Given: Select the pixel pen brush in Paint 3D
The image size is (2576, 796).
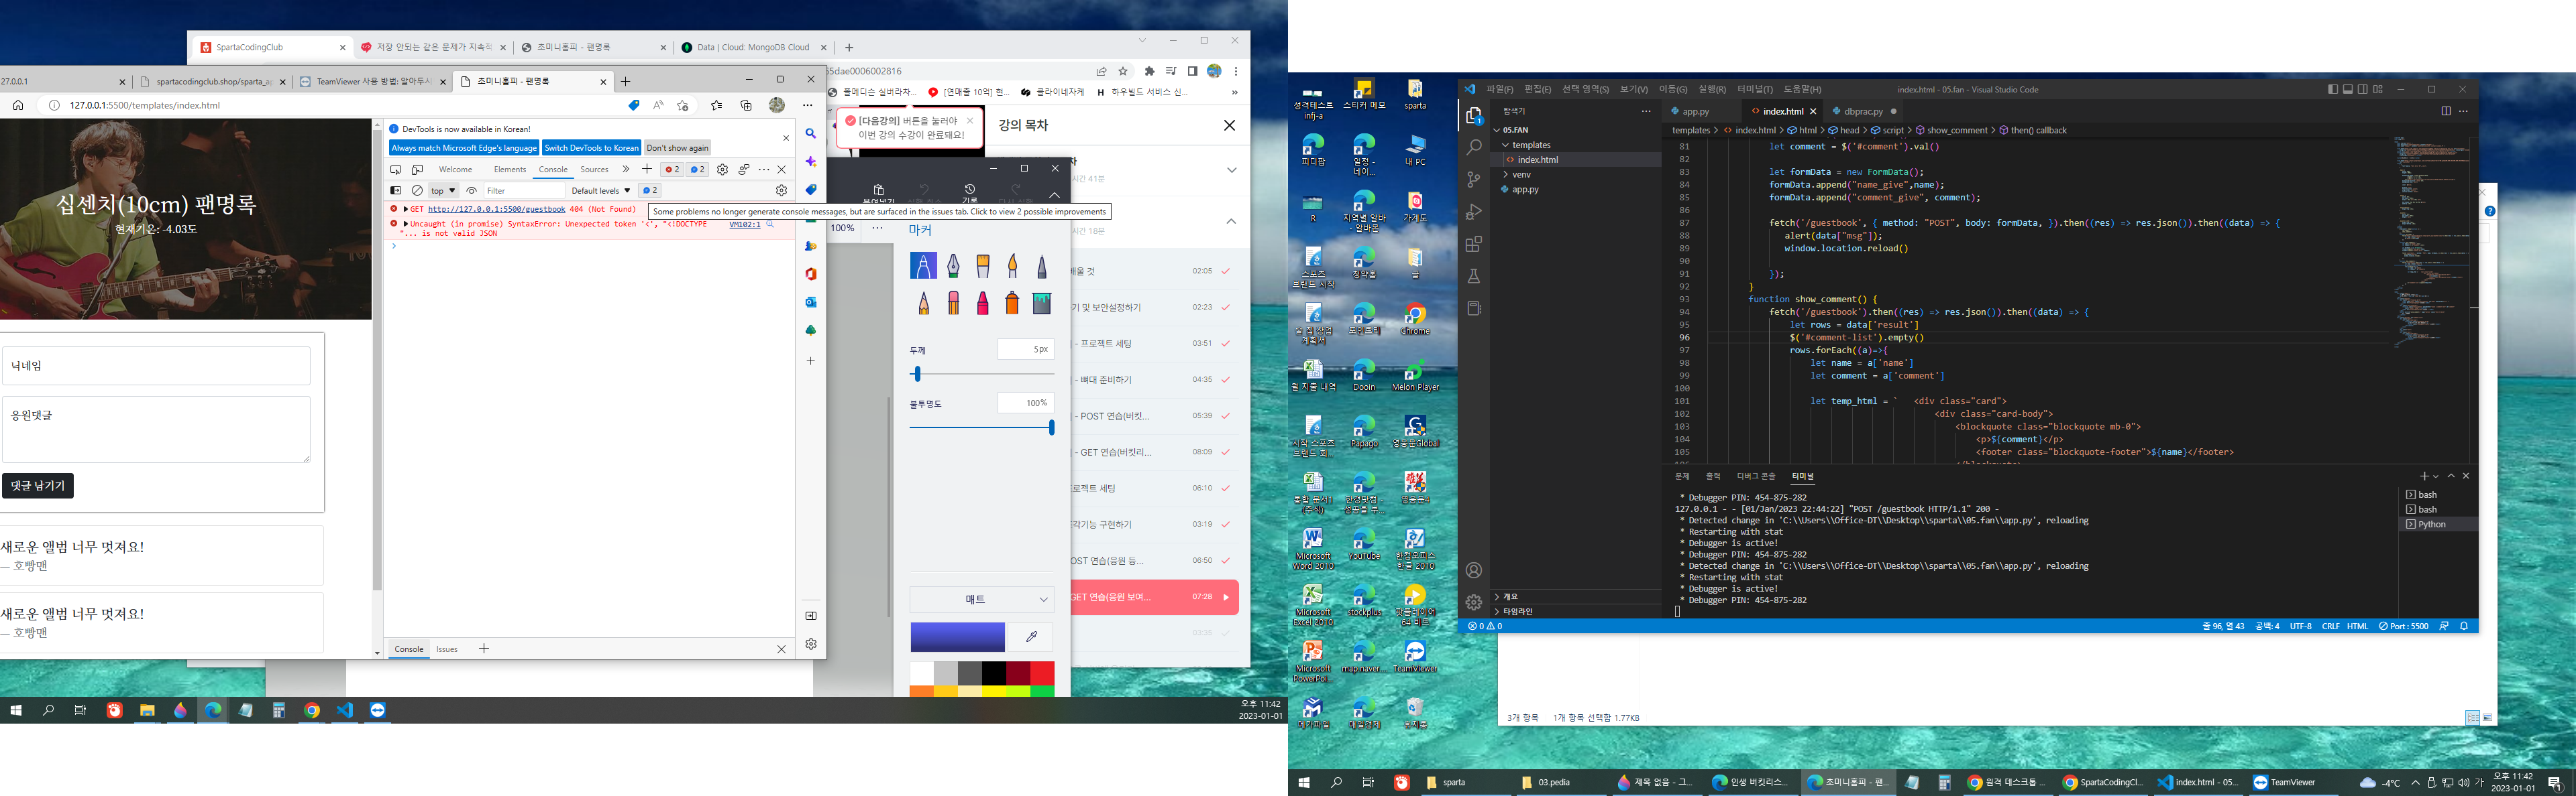Looking at the screenshot, I should pos(1042,265).
